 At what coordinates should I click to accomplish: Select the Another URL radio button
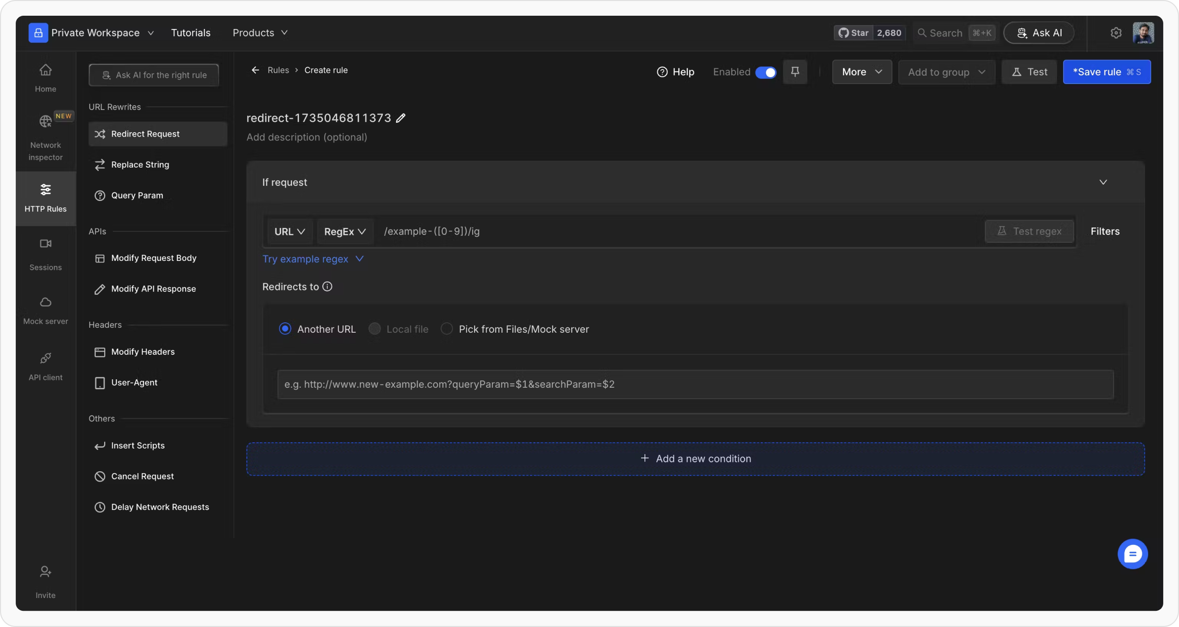pyautogui.click(x=285, y=329)
